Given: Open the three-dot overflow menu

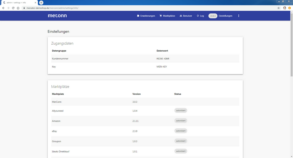Looking at the screenshot, I should point(239,16).
